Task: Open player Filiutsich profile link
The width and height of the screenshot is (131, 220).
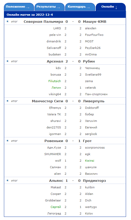Action: (55, 81)
